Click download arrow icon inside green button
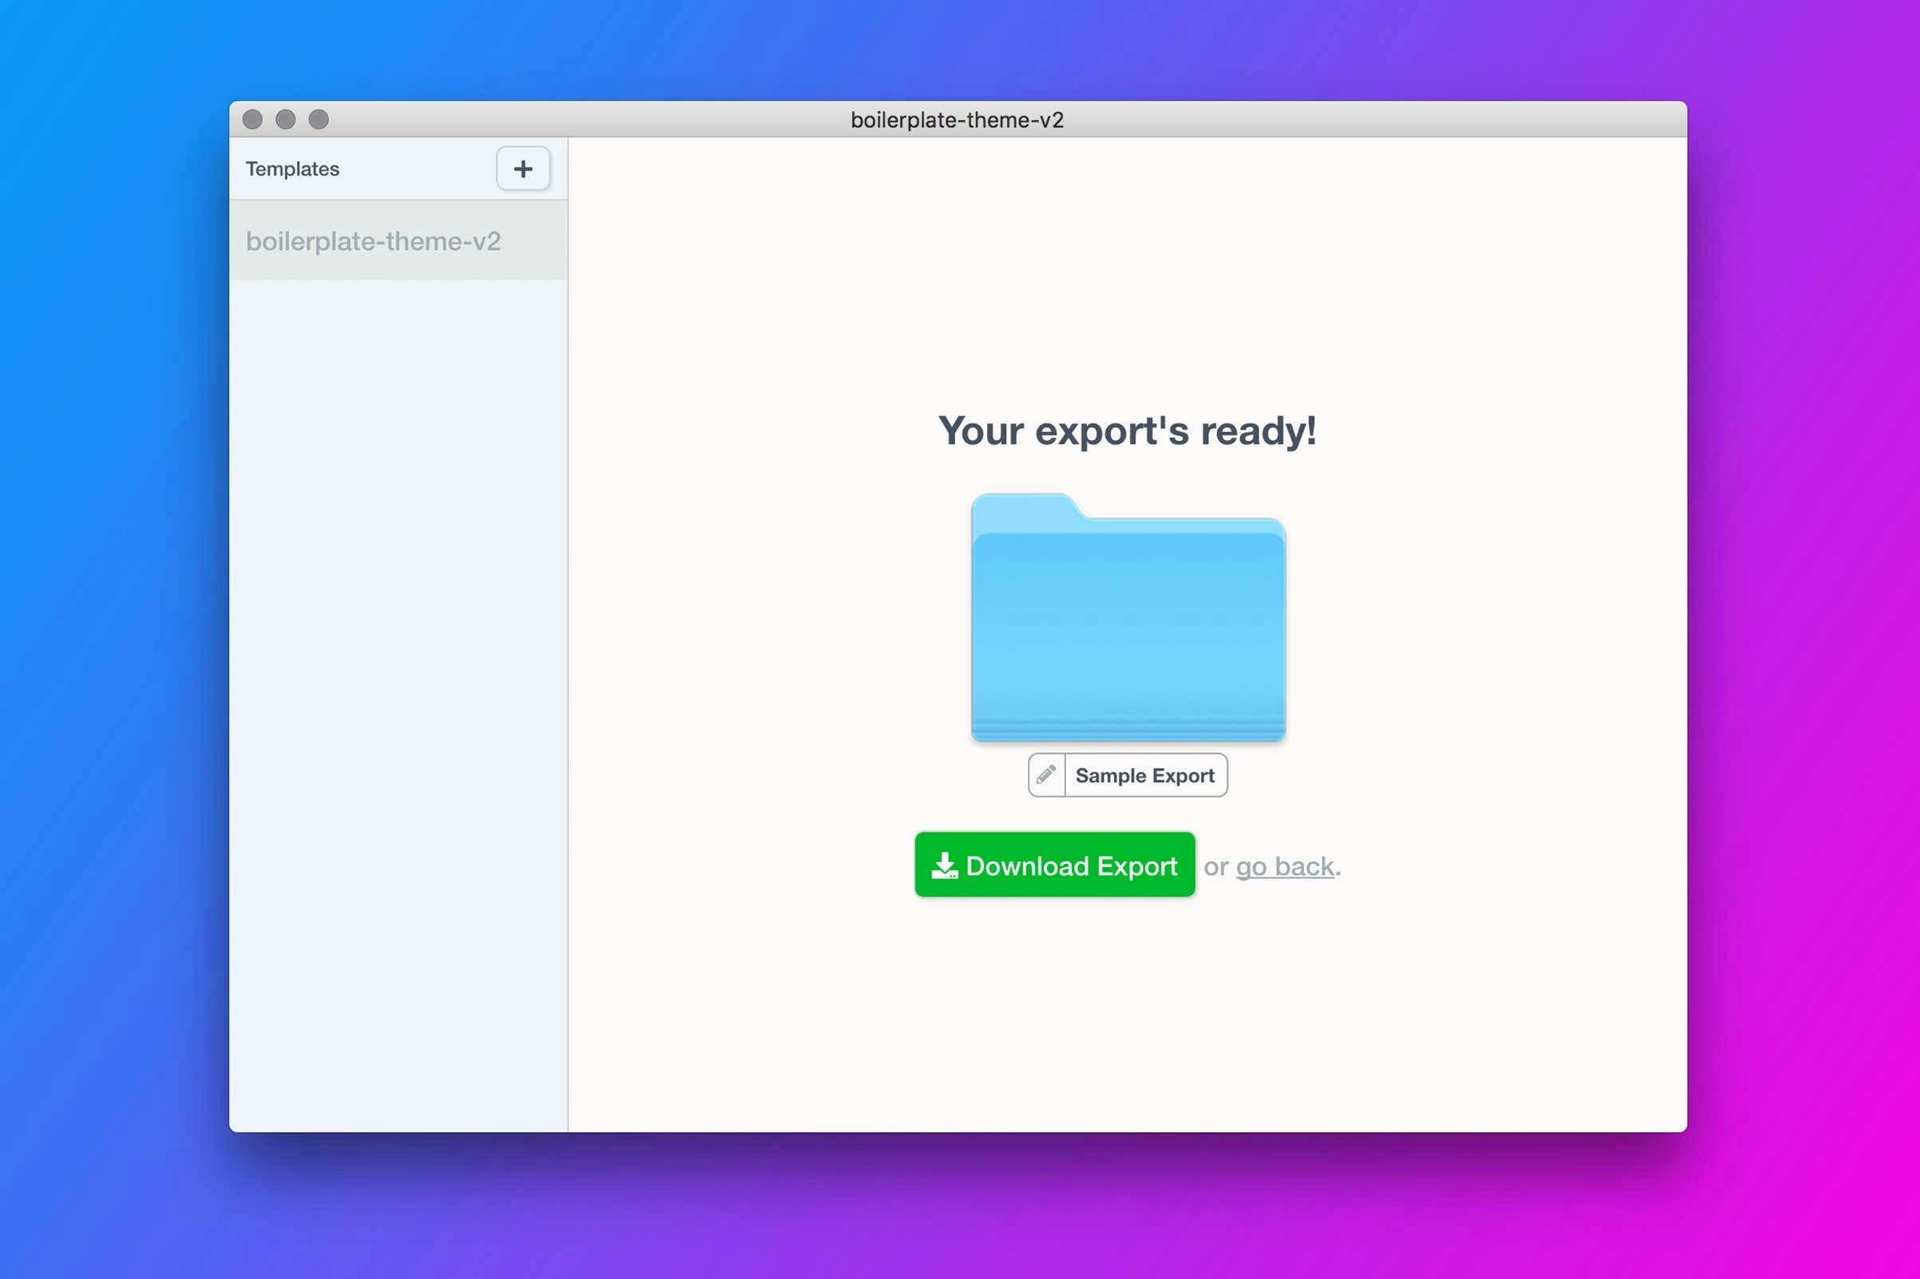The width and height of the screenshot is (1920, 1279). click(944, 865)
